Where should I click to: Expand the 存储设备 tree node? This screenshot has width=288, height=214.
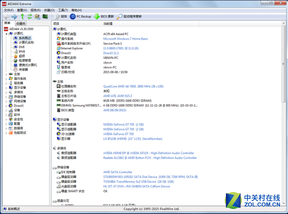click(x=6, y=97)
